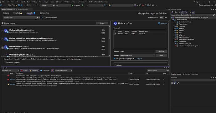Click the Alphabetical sort icon in Properties panel
The height and width of the screenshot is (113, 216).
click(x=175, y=83)
